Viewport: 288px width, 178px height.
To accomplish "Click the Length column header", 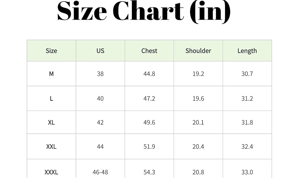I will click(247, 51).
